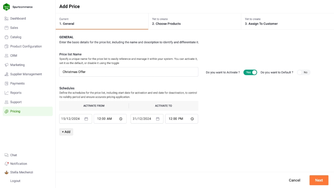This screenshot has width=334, height=188.
Task: Toggle the Activate switch set to Yes
Action: 250,73
